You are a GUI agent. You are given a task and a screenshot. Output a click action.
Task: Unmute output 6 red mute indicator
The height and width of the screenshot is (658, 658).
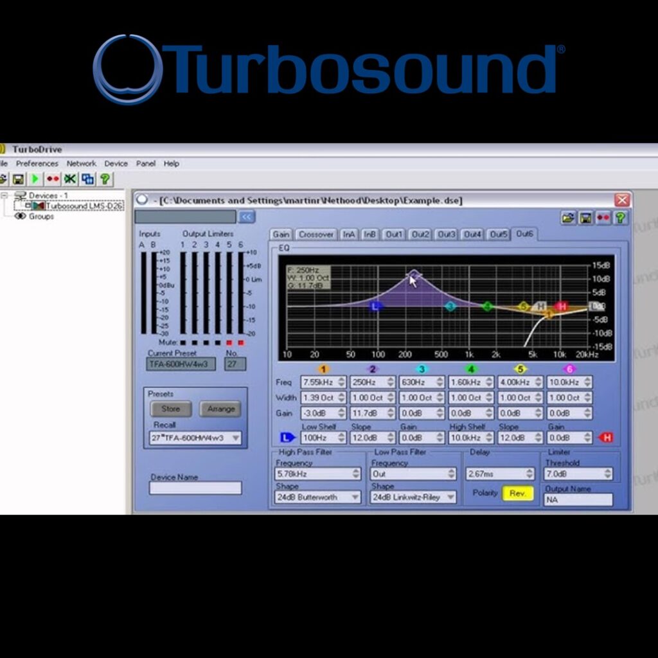tap(241, 343)
